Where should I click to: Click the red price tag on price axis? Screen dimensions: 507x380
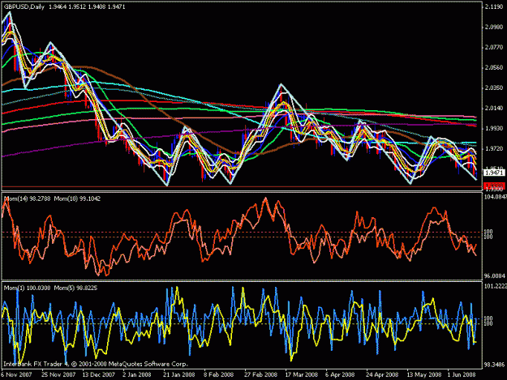[494, 186]
